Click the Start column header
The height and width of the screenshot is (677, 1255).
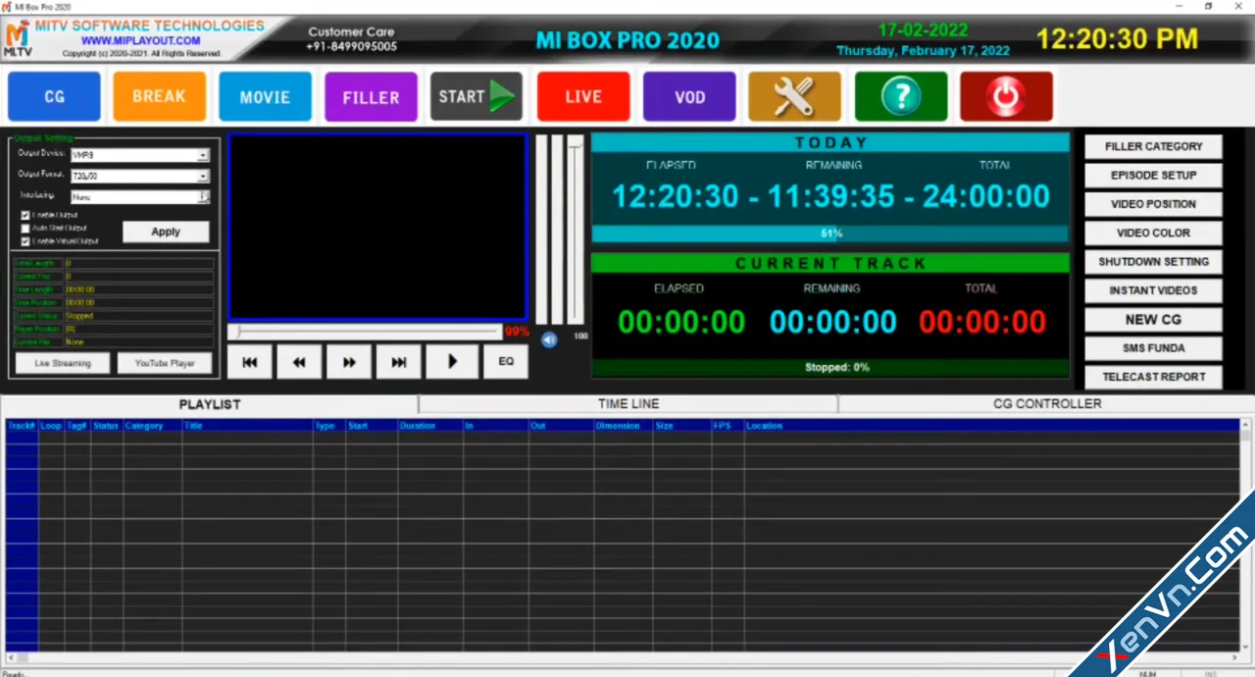[x=372, y=426]
